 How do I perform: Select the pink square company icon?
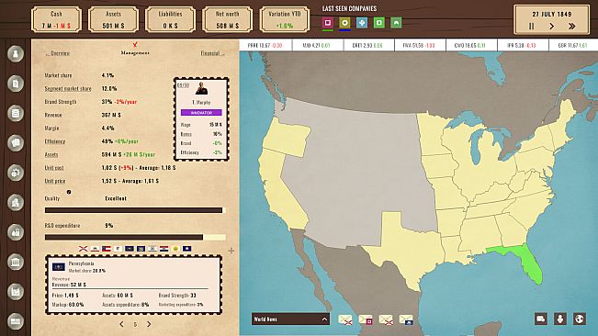coord(328,23)
